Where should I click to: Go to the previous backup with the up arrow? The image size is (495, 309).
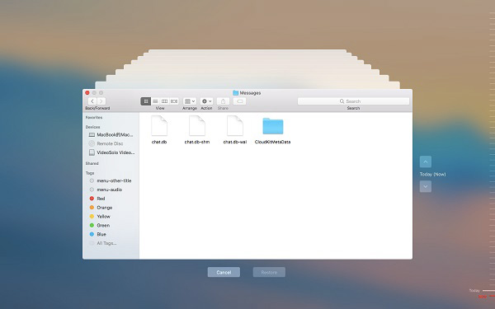426,162
